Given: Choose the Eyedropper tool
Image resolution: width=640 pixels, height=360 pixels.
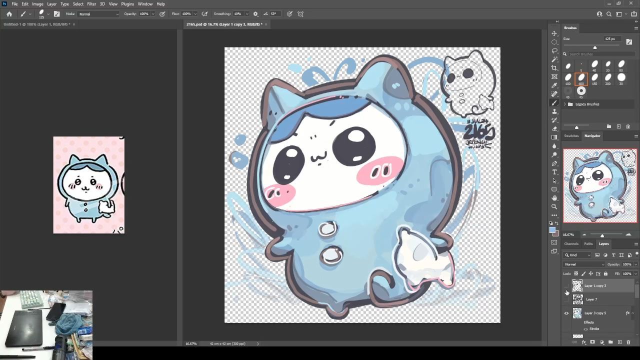Looking at the screenshot, I should [x=554, y=85].
